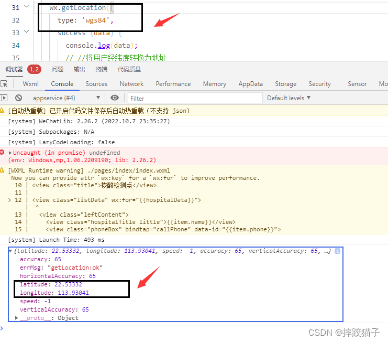Screen dimensions: 388x342
Task: Click the console Filter input field
Action: pyautogui.click(x=195, y=98)
